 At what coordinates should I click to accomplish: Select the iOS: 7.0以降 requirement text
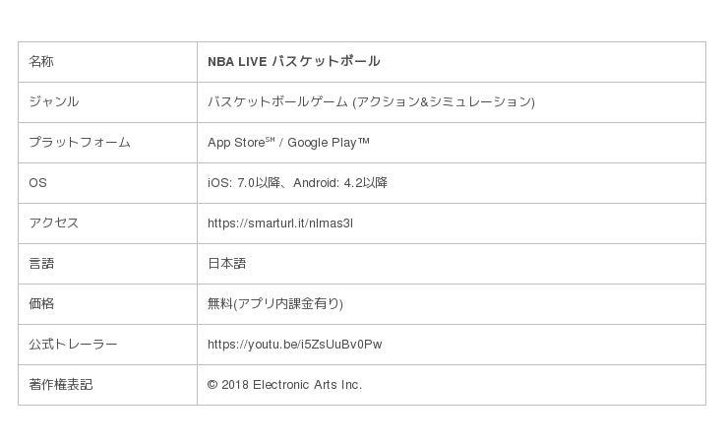point(243,183)
